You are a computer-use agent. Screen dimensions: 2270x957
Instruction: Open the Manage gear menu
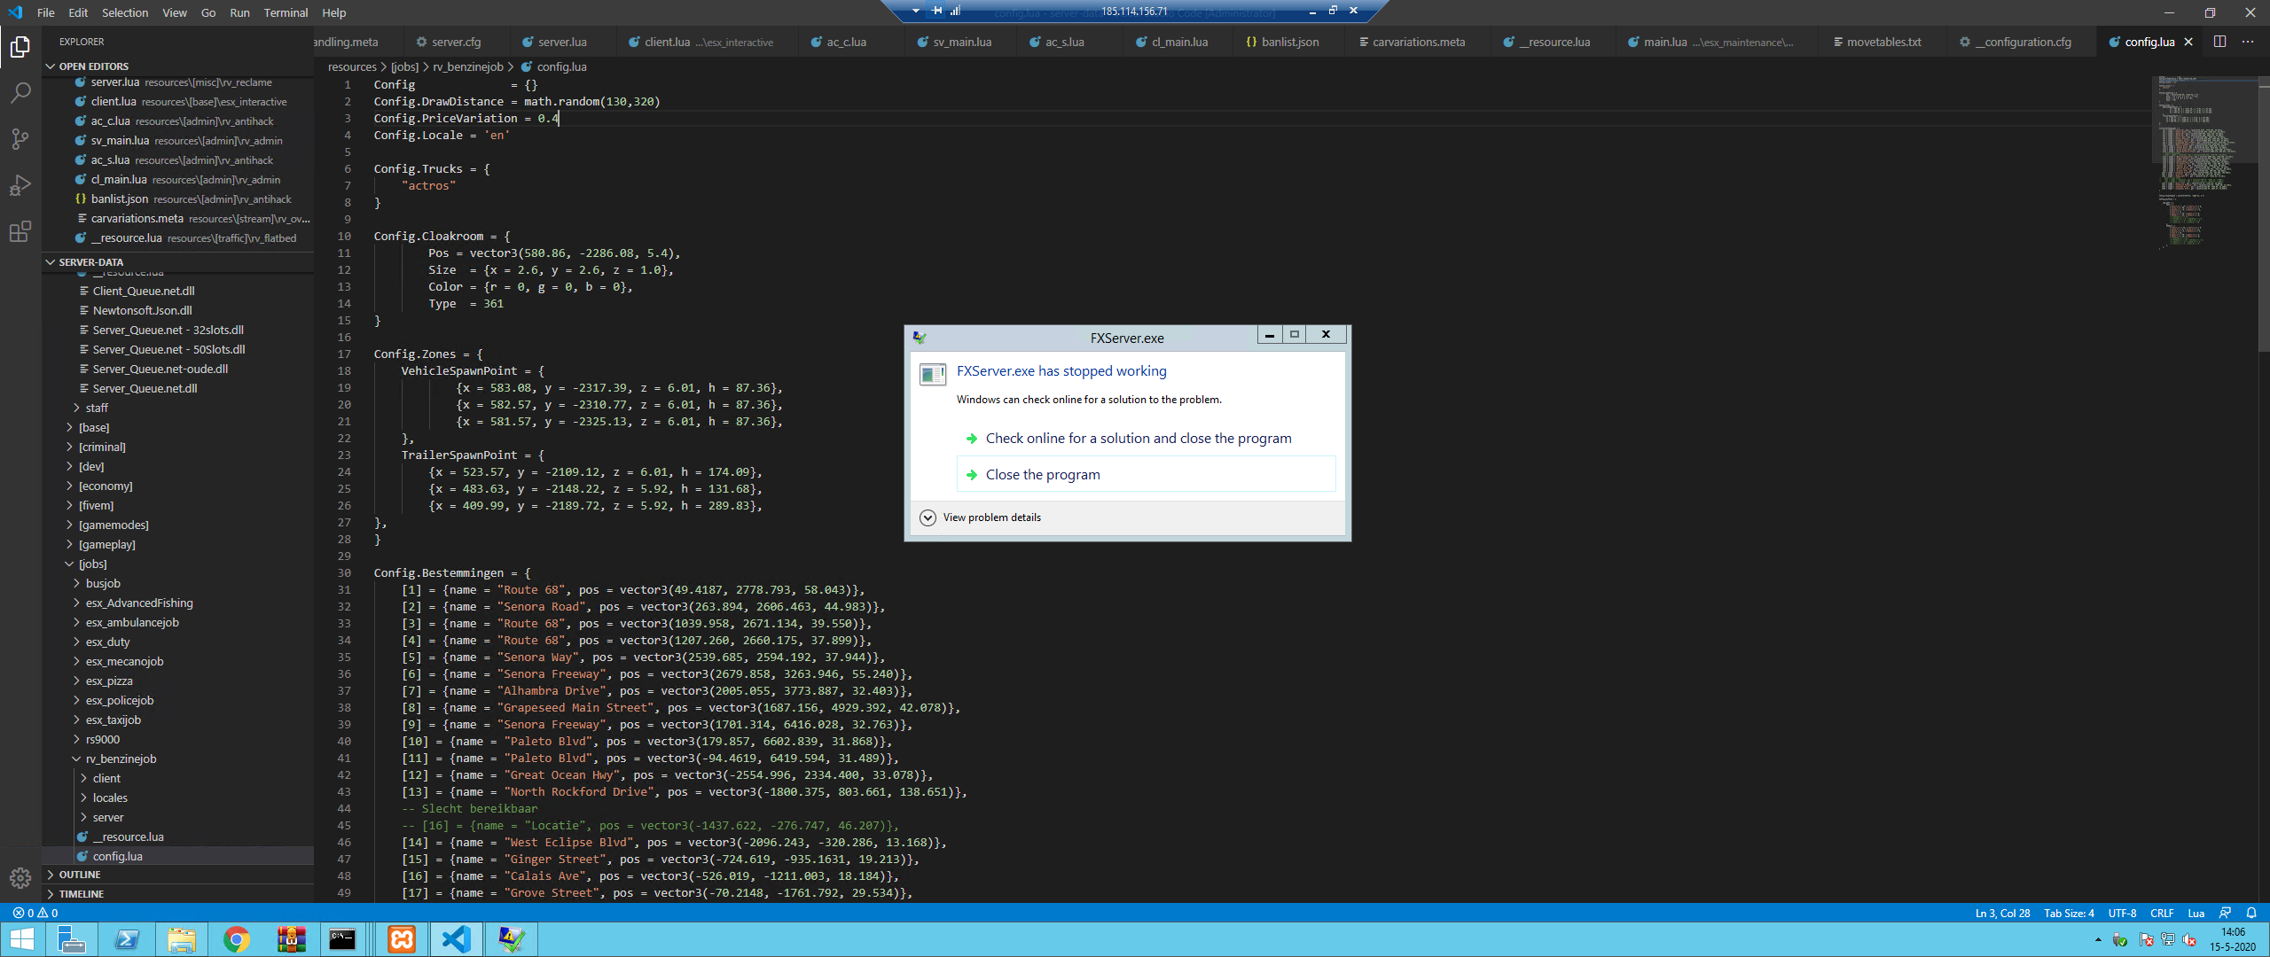[x=20, y=877]
